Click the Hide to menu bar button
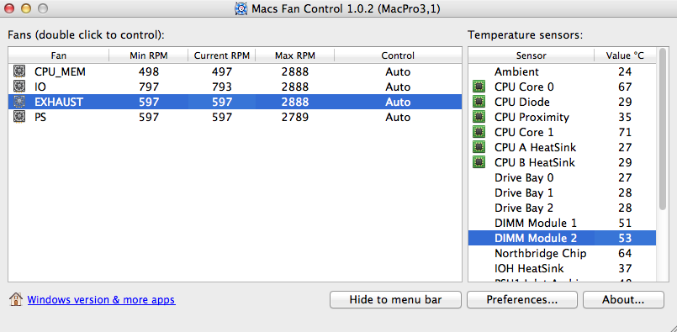The image size is (677, 332). 395,299
